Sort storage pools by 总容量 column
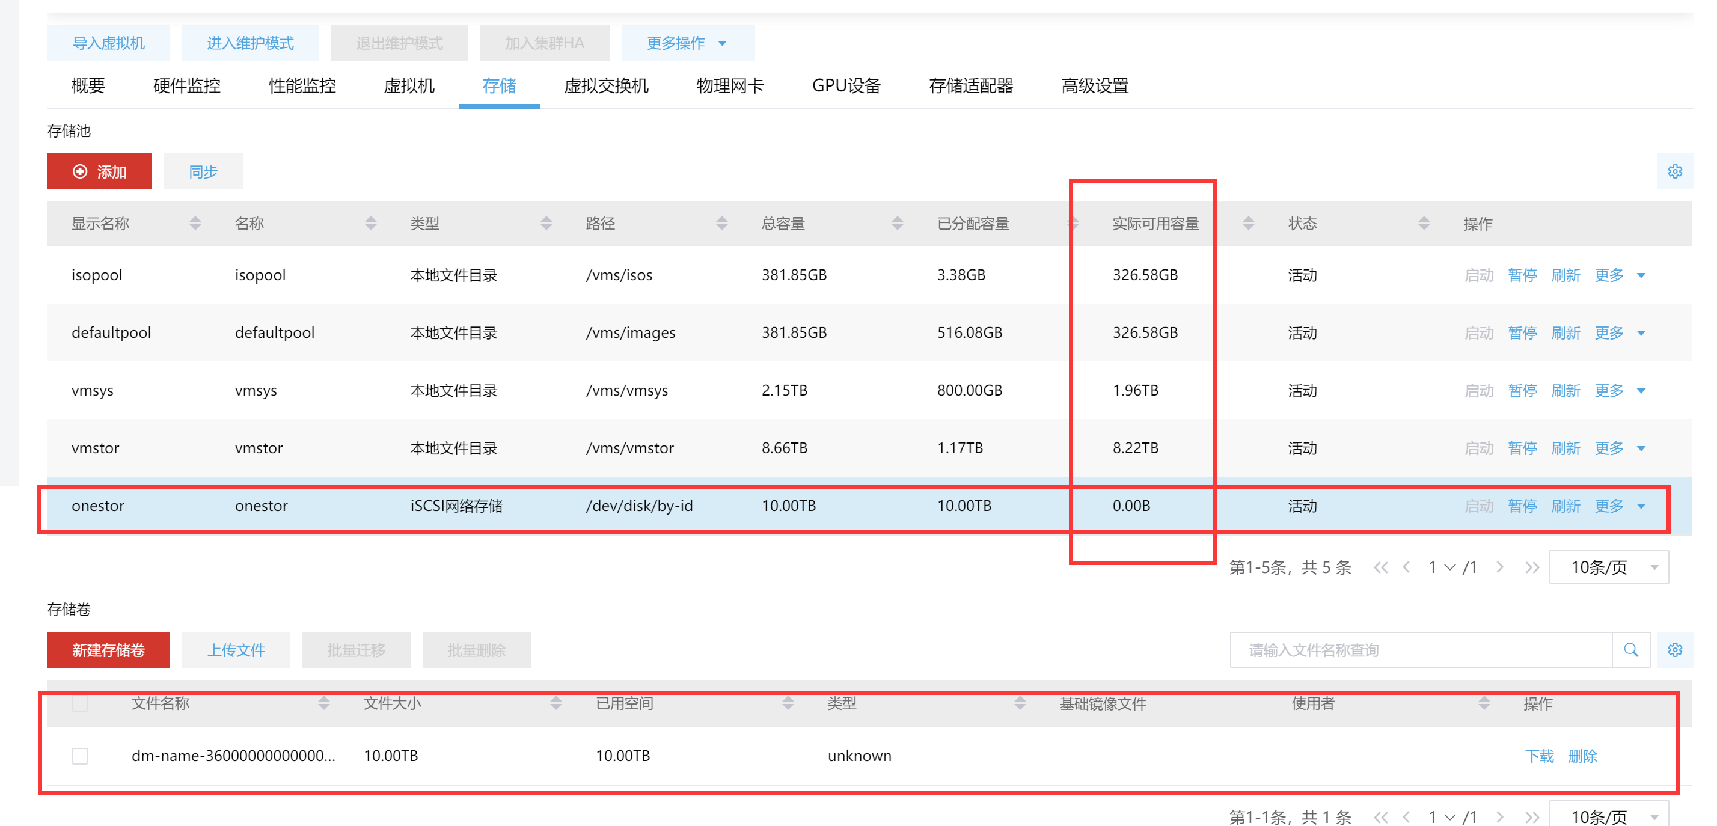The image size is (1717, 826). 897,224
